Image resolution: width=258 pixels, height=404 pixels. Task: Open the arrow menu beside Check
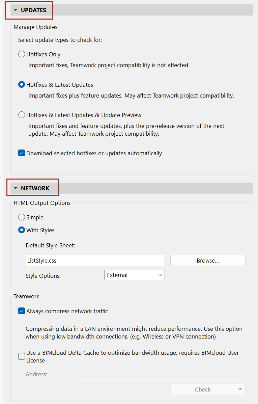point(240,389)
